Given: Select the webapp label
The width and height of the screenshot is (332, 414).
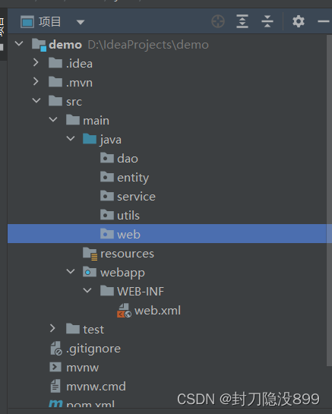Looking at the screenshot, I should [x=122, y=273].
